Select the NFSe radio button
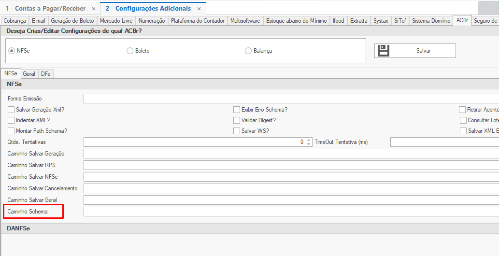This screenshot has width=499, height=256. 12,51
